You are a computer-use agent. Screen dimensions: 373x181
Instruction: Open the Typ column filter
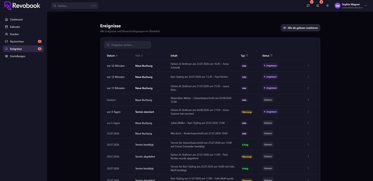tap(247, 56)
